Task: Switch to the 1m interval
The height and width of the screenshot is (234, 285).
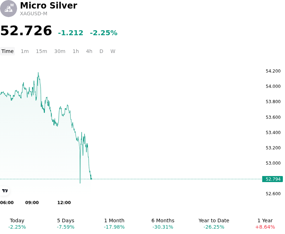Action: 25,51
